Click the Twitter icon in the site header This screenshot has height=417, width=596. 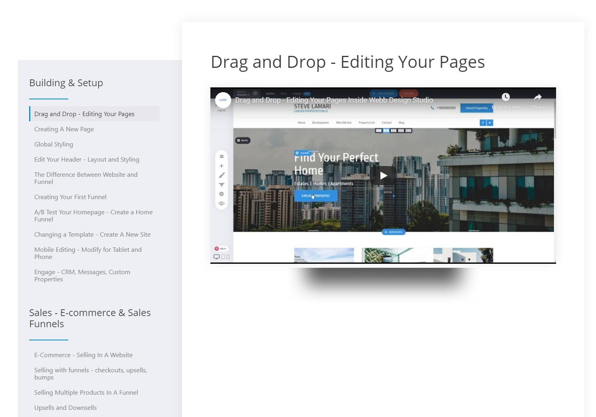click(490, 123)
